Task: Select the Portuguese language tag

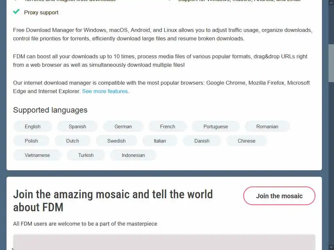Action: point(216,127)
